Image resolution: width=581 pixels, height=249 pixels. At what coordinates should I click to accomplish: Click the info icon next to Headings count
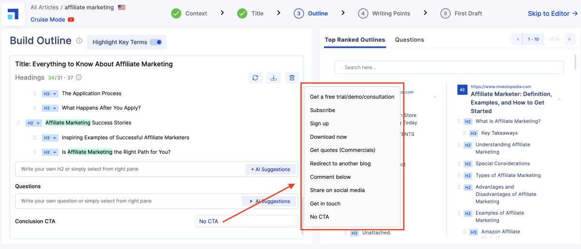pos(79,77)
